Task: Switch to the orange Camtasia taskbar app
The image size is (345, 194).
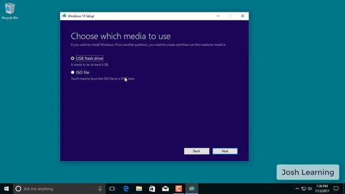Action: (178, 189)
